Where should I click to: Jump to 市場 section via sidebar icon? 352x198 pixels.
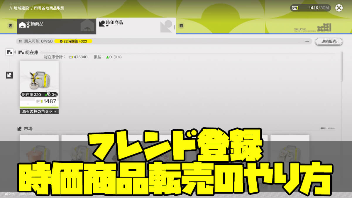(x=9, y=75)
